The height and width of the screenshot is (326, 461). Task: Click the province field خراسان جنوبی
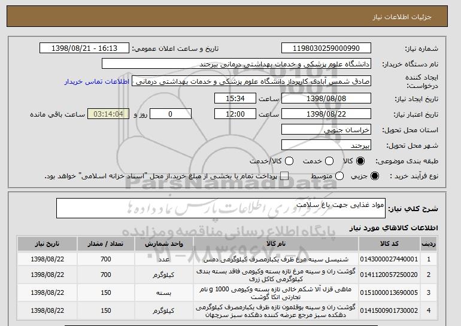[326, 130]
